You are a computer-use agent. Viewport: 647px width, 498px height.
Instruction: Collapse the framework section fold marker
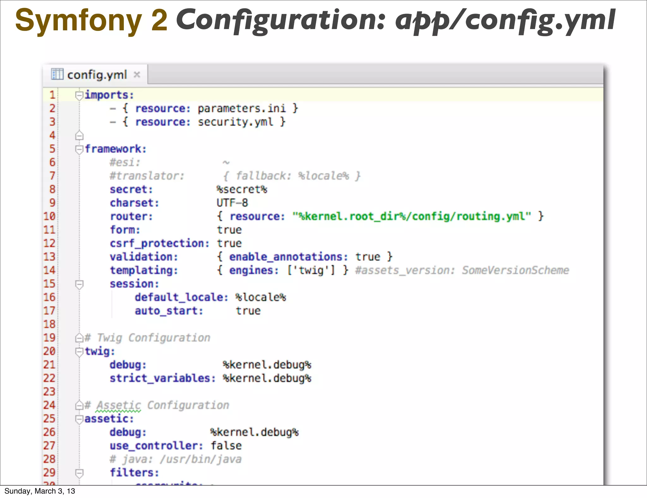tap(79, 149)
